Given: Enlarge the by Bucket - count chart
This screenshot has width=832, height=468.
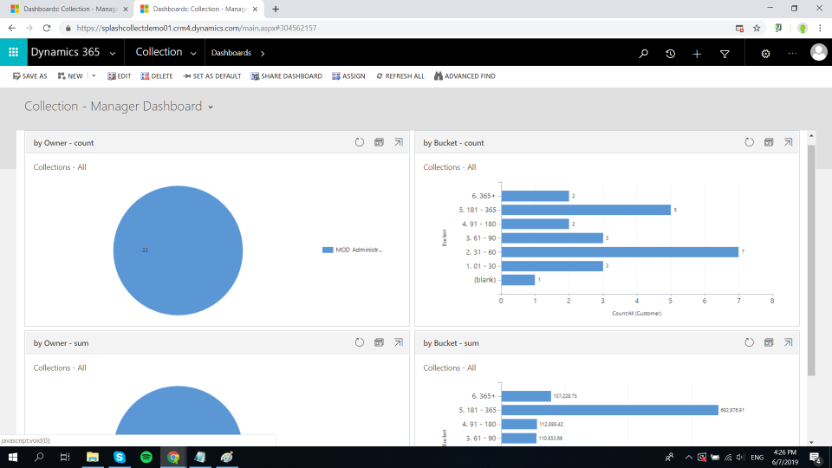Looking at the screenshot, I should tap(787, 142).
